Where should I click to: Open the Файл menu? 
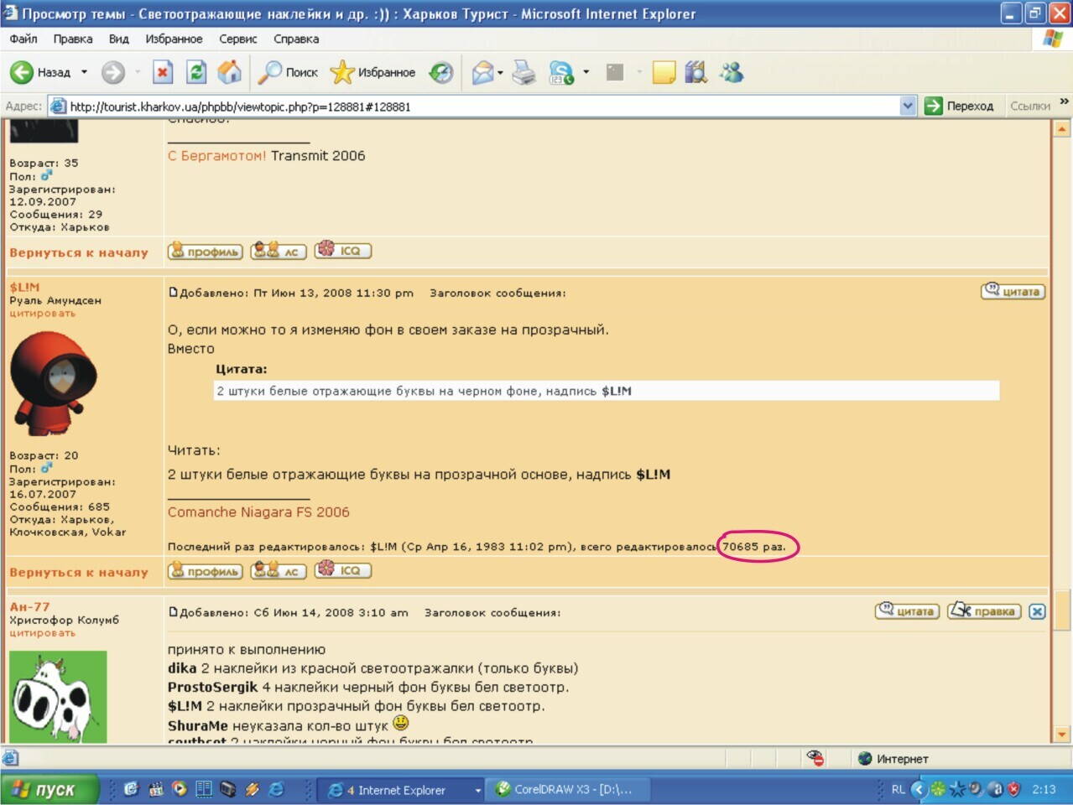click(23, 39)
